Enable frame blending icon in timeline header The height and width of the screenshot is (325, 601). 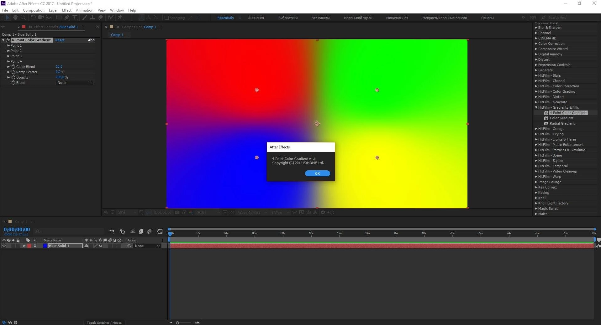[x=141, y=231]
